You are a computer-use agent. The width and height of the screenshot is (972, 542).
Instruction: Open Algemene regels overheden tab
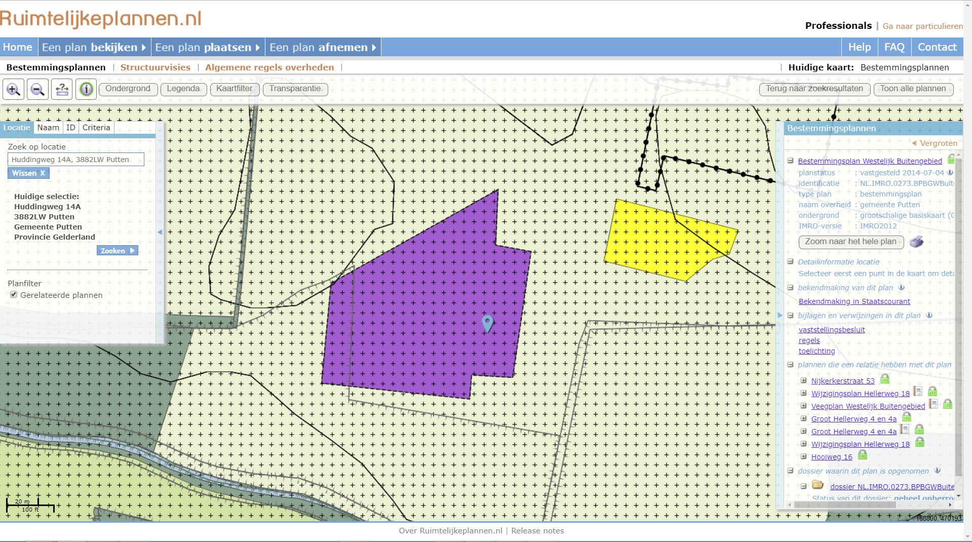pyautogui.click(x=269, y=67)
